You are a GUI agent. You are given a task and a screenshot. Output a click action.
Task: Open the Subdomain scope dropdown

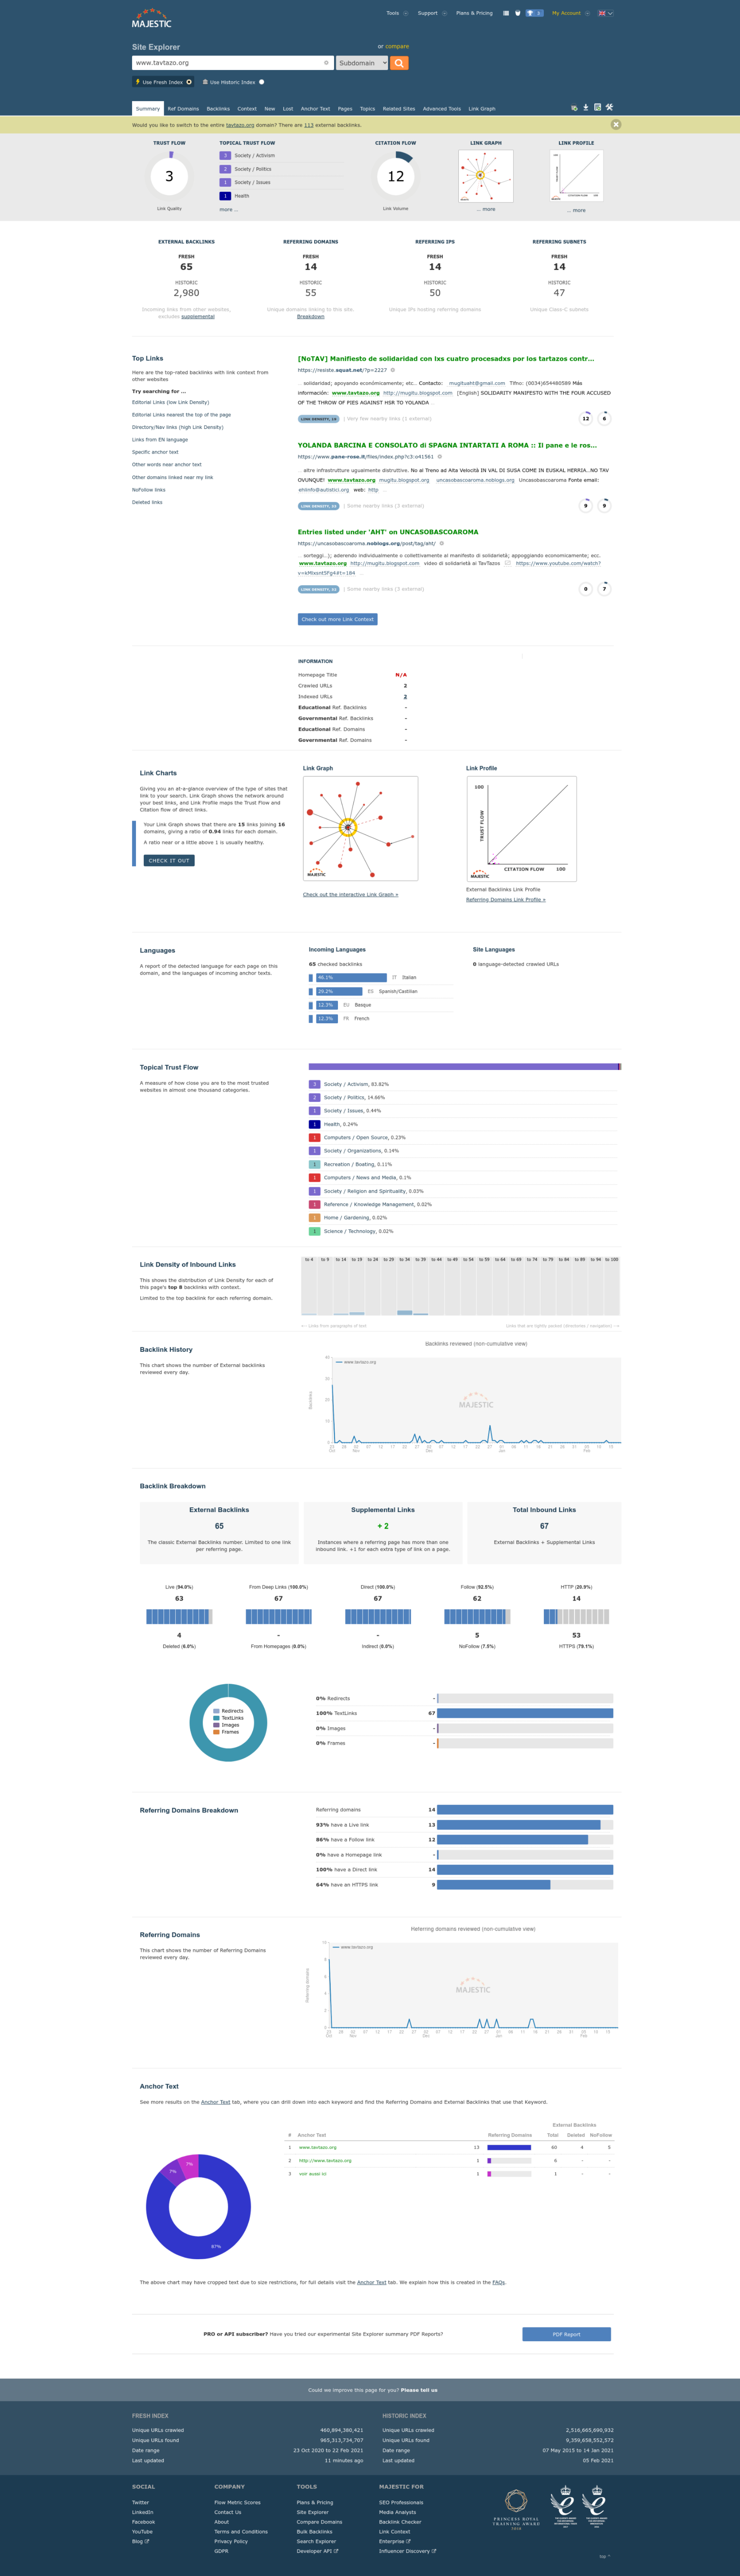point(362,63)
